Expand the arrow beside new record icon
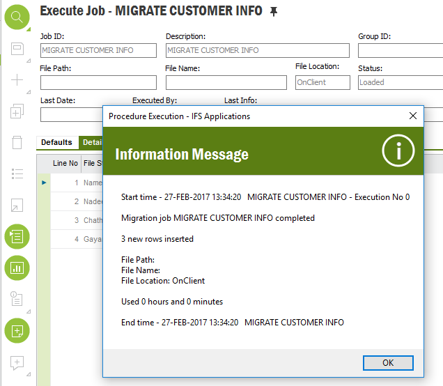The height and width of the screenshot is (386, 443). click(x=29, y=92)
